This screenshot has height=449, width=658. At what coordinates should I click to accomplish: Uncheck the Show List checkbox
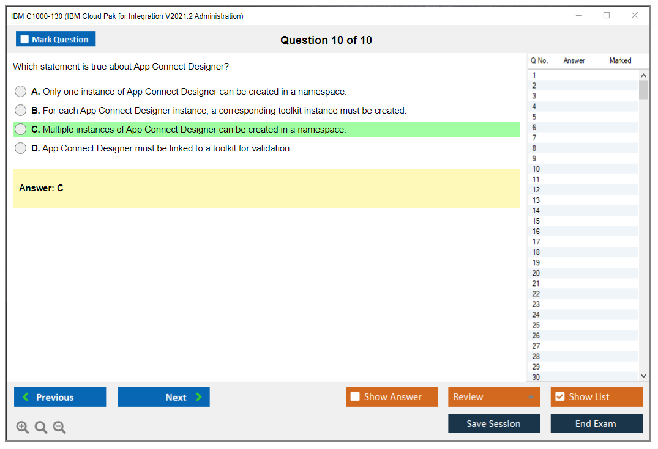559,397
